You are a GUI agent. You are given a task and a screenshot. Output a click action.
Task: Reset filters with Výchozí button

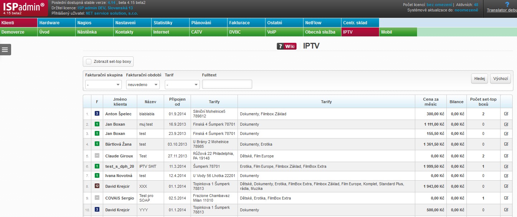[500, 79]
